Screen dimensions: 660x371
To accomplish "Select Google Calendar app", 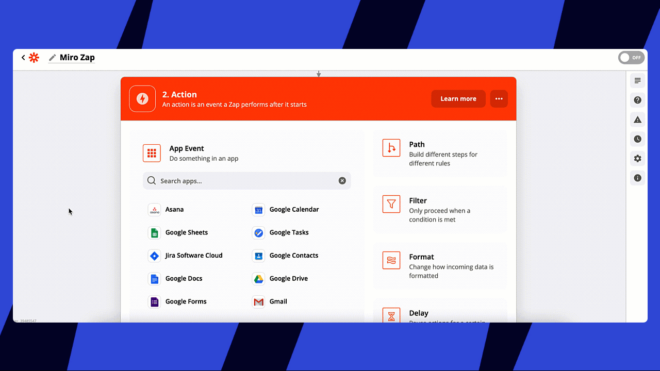I will [293, 210].
